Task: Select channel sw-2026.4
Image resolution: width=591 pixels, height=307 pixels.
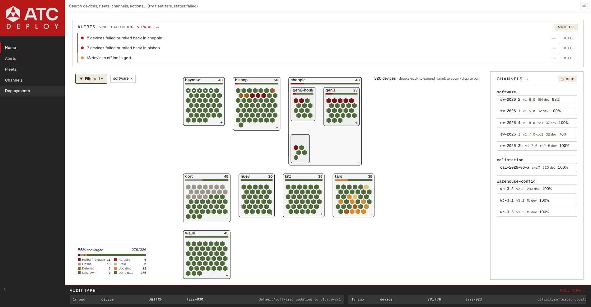Action: click(x=537, y=123)
